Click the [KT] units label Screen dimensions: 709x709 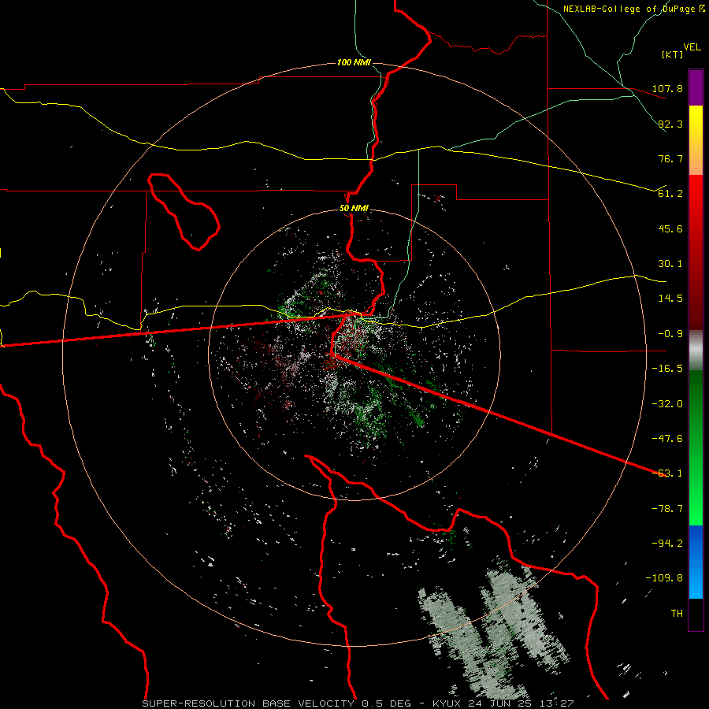coord(672,54)
